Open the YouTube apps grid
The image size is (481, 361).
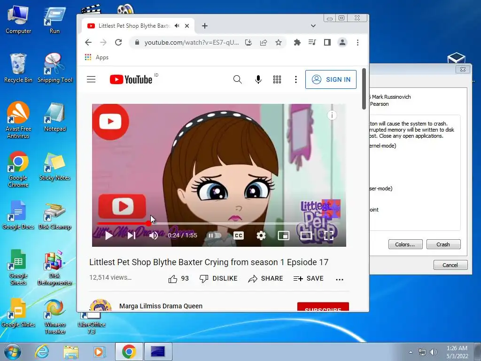[x=277, y=79]
